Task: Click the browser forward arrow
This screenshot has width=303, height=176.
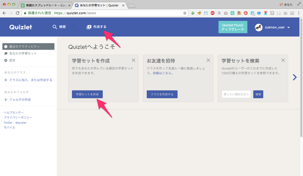Action: 11,13
